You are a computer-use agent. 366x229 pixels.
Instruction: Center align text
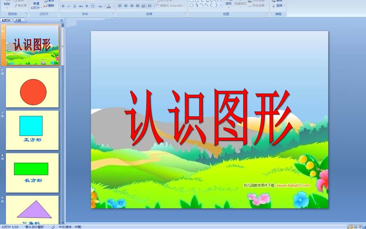[126, 5]
